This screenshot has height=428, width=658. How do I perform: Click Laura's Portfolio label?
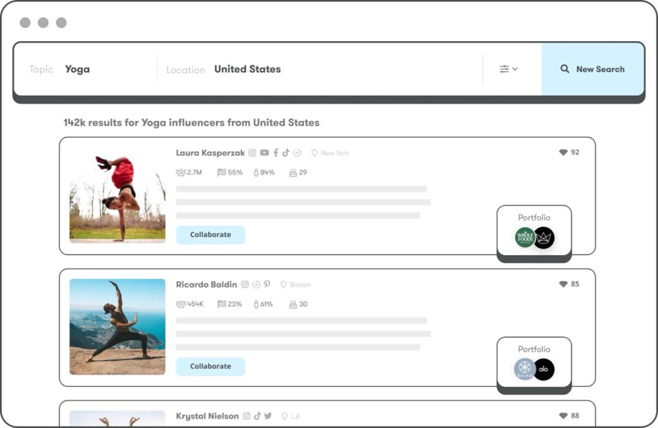coord(534,217)
